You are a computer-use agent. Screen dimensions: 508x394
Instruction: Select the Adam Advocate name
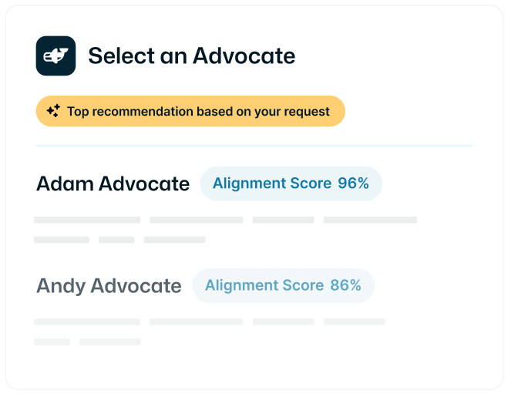pos(113,184)
